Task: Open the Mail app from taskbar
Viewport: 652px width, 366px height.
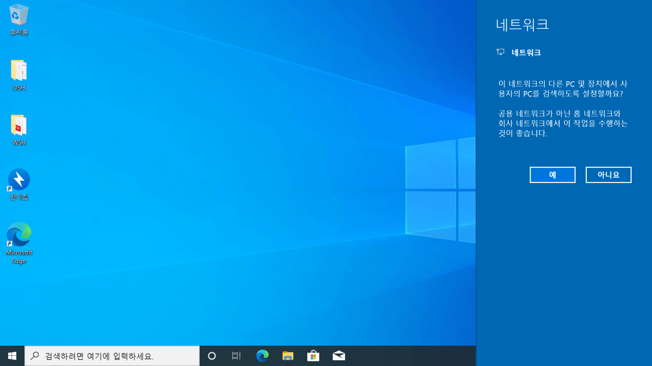Action: [x=339, y=356]
